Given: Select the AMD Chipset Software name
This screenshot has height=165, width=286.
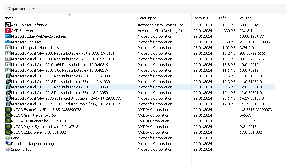Looking at the screenshot, I should (29, 25).
